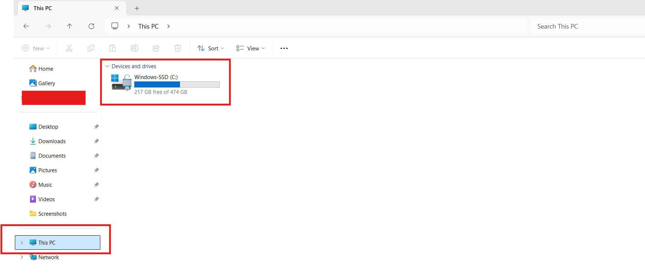Collapse the Devices and drives group
This screenshot has height=278, width=645.
[108, 66]
